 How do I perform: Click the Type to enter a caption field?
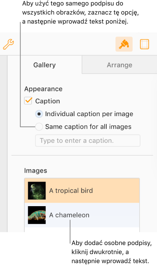click(x=88, y=141)
